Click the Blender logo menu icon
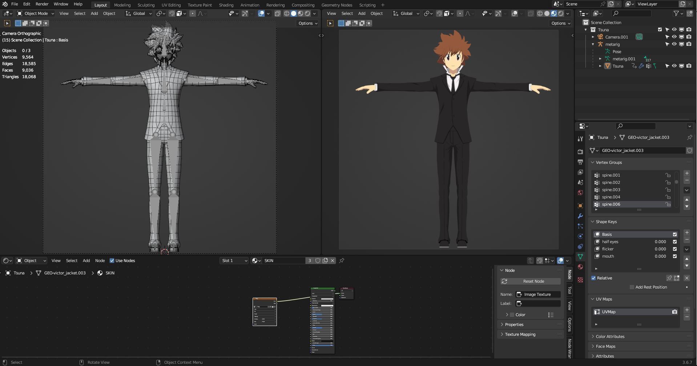Image resolution: width=697 pixels, height=366 pixels. pos(5,4)
